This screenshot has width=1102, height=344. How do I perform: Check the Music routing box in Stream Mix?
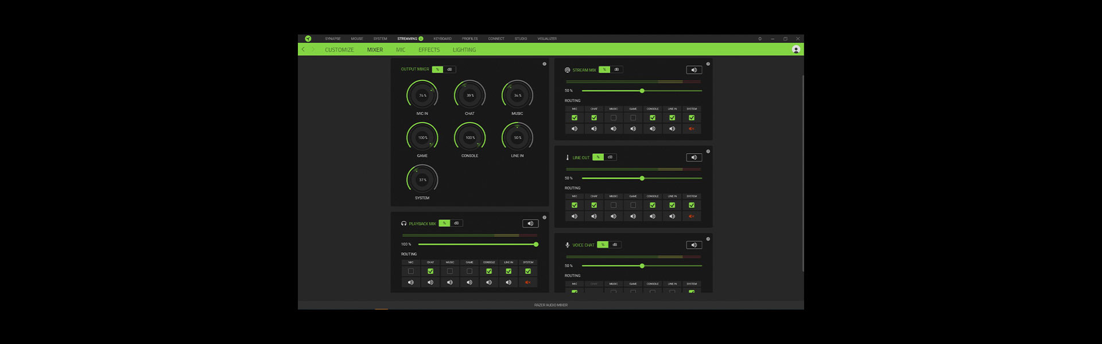click(x=614, y=118)
